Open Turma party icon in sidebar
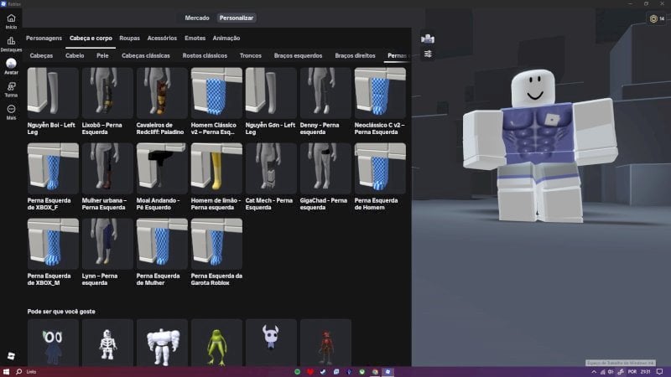 pos(11,87)
